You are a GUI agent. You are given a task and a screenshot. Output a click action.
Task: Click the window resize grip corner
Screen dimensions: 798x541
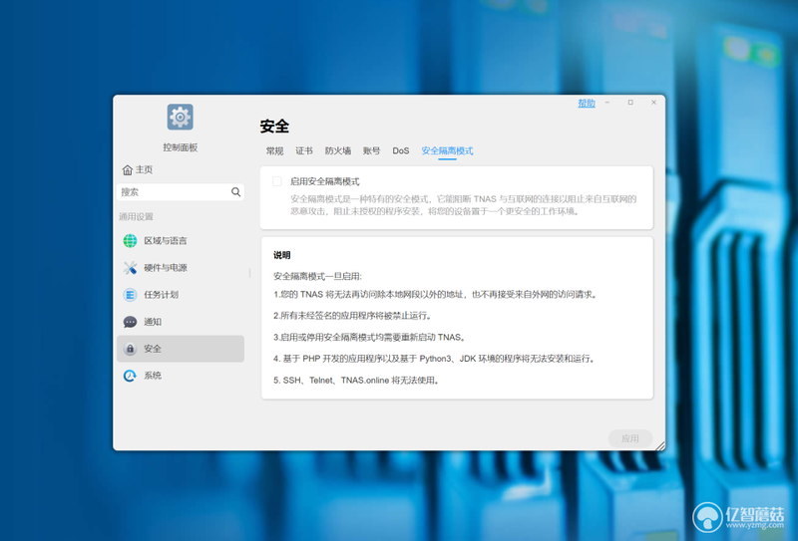pyautogui.click(x=660, y=445)
